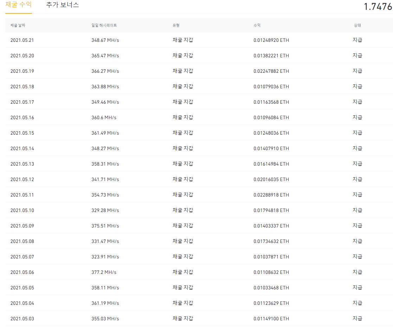Click the earnings value 0.01382221 ETH

pos(271,56)
